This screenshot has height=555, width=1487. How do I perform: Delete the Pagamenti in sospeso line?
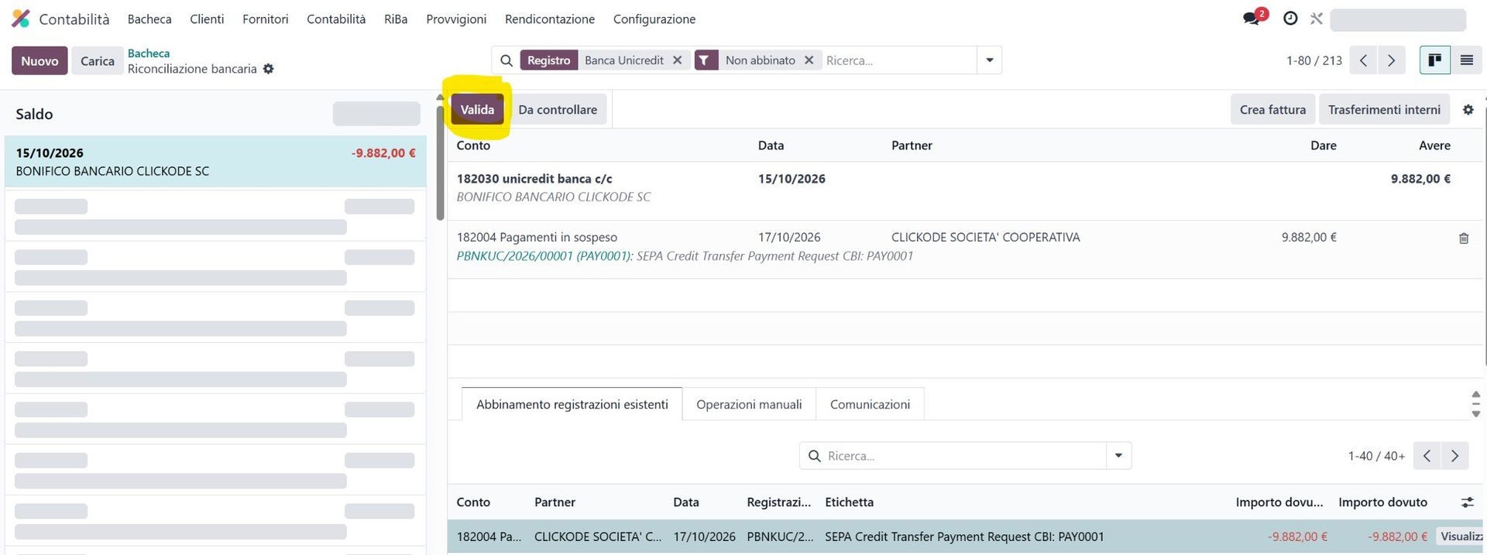[x=1464, y=238]
